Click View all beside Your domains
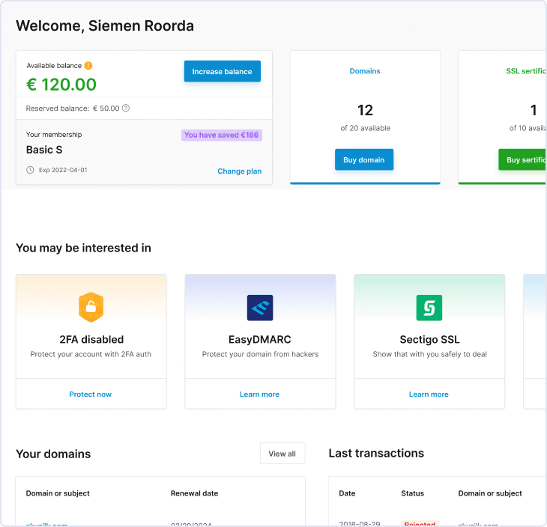 282,454
